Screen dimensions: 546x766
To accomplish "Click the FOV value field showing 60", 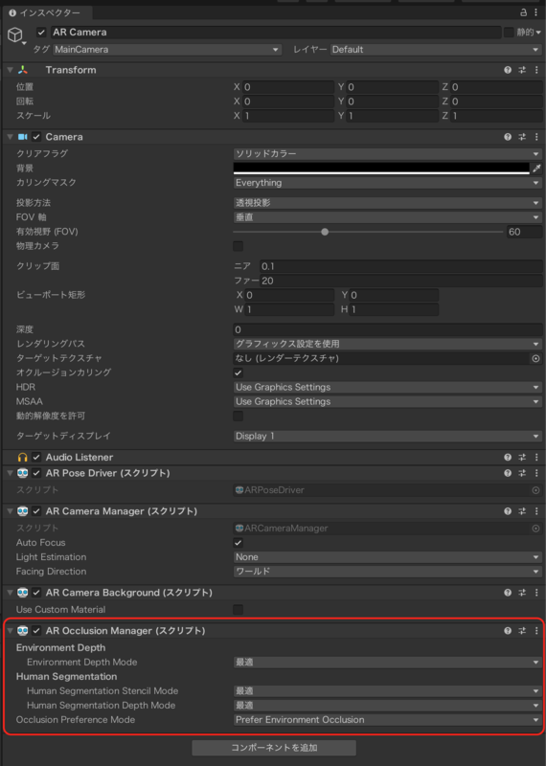I will click(524, 232).
